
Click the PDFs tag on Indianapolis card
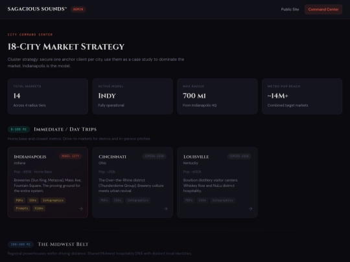click(x=19, y=201)
